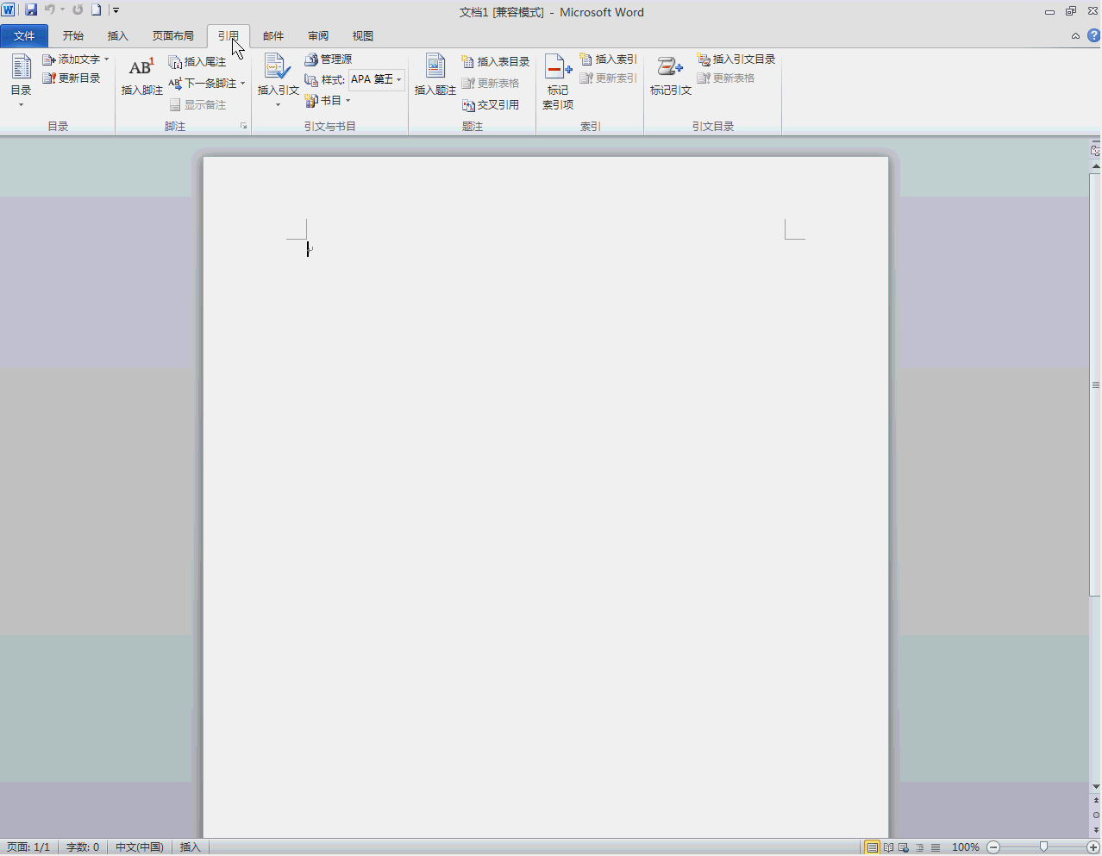Click 插入索引
Screen dimensions: 1102x856
(x=608, y=59)
